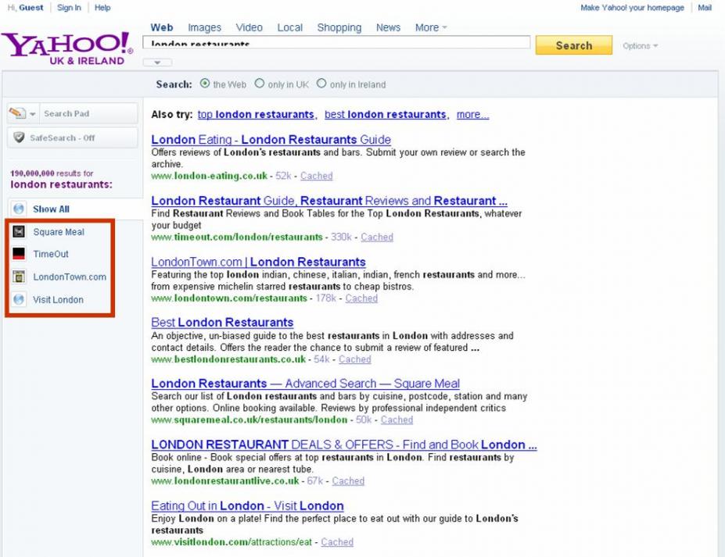Select the Show All filter
725x557 pixels.
point(51,209)
